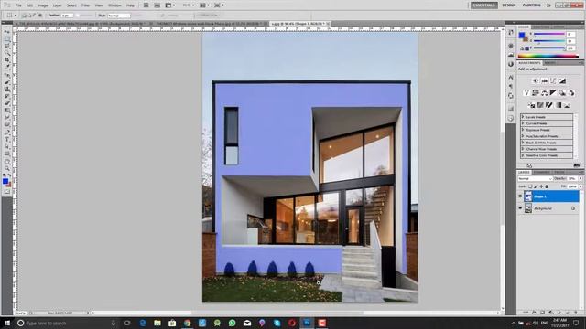586x329 pixels.
Task: Delete layer with trash icon
Action: (x=575, y=313)
